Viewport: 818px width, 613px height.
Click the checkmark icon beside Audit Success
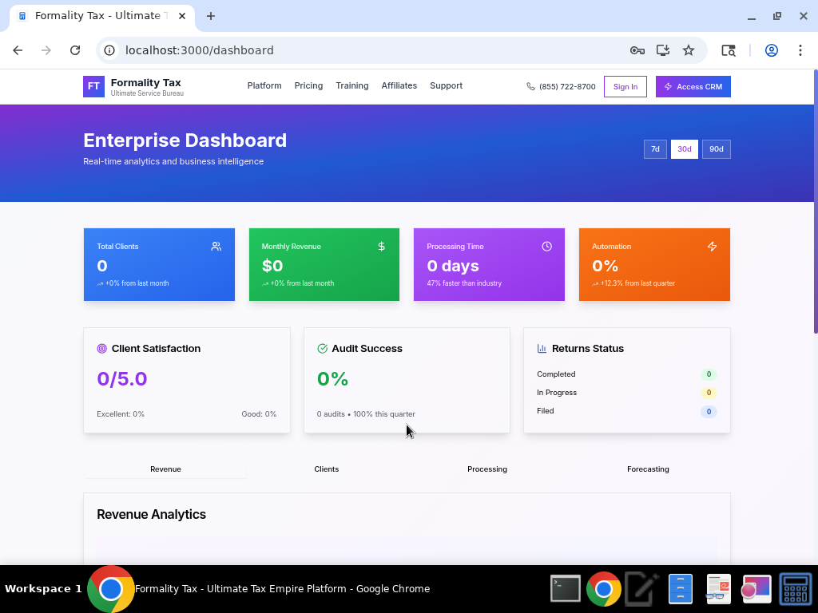[322, 348]
